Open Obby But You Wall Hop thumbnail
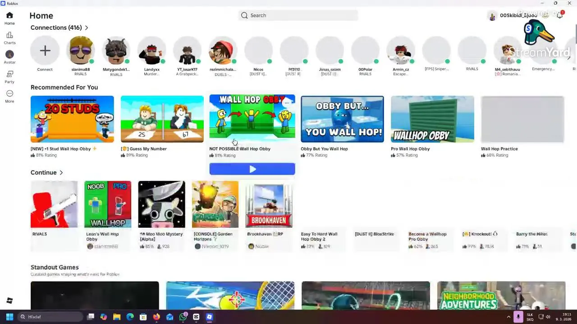 (x=342, y=119)
